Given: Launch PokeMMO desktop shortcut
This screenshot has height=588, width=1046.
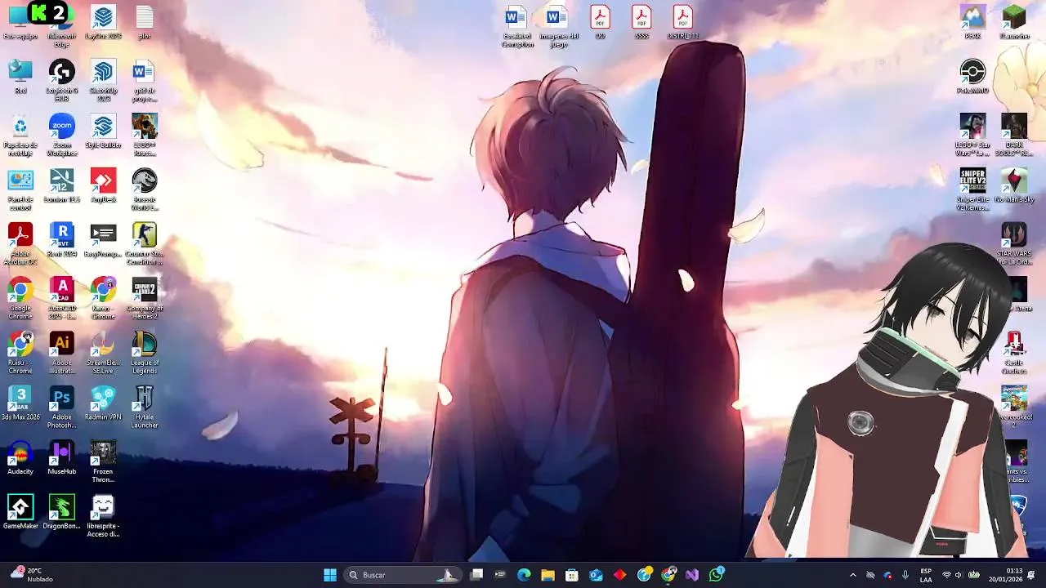Looking at the screenshot, I should click(x=972, y=77).
